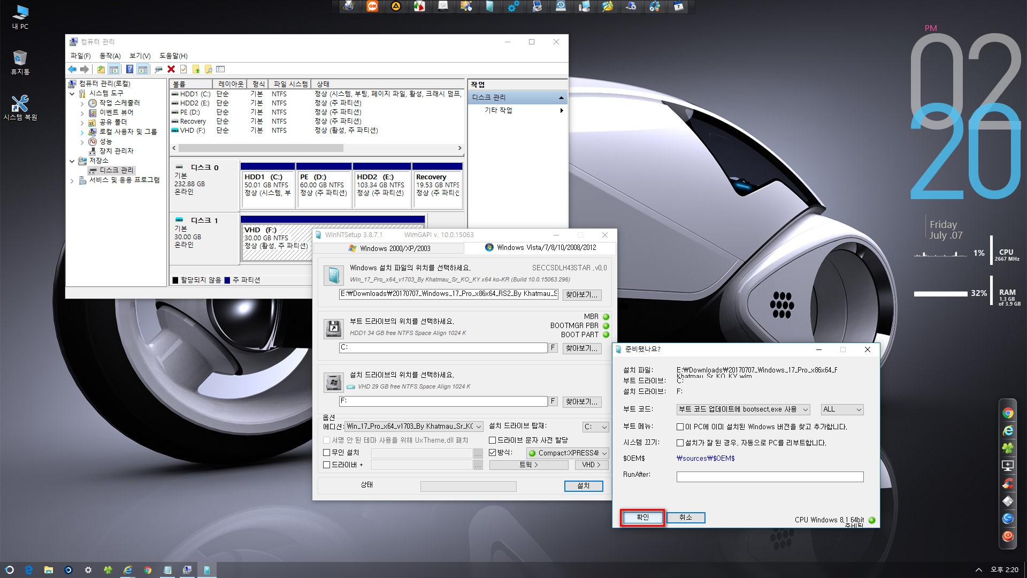The image size is (1027, 578).
Task: Select the VHD (F:) partition block in Disk 1
Action: (333, 239)
